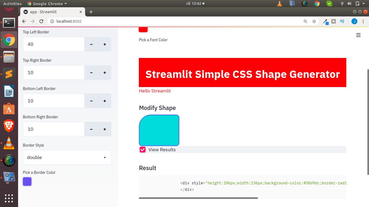The width and height of the screenshot is (369, 207).
Task: Increase Top Right Border value
Action: 105,73
